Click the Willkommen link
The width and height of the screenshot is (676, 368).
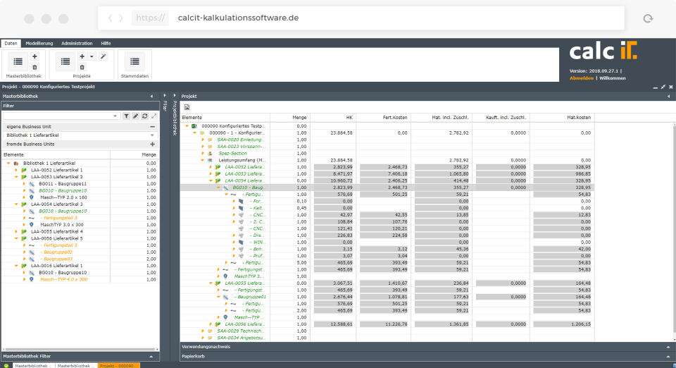(x=612, y=78)
